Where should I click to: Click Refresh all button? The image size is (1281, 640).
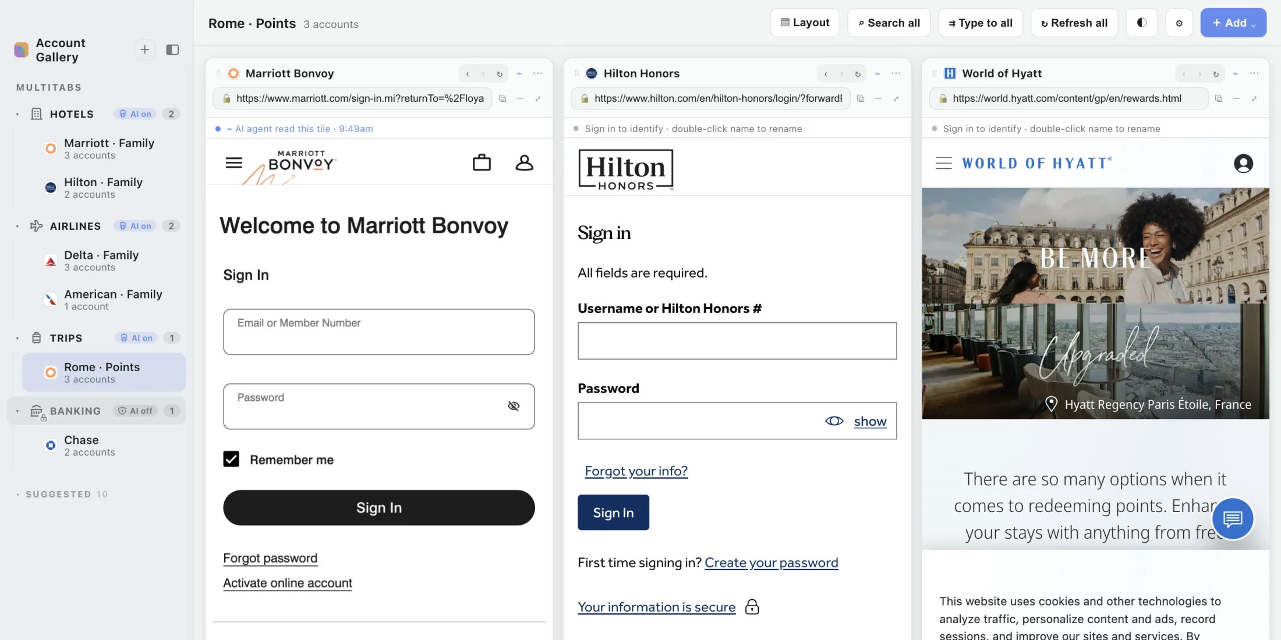1074,23
